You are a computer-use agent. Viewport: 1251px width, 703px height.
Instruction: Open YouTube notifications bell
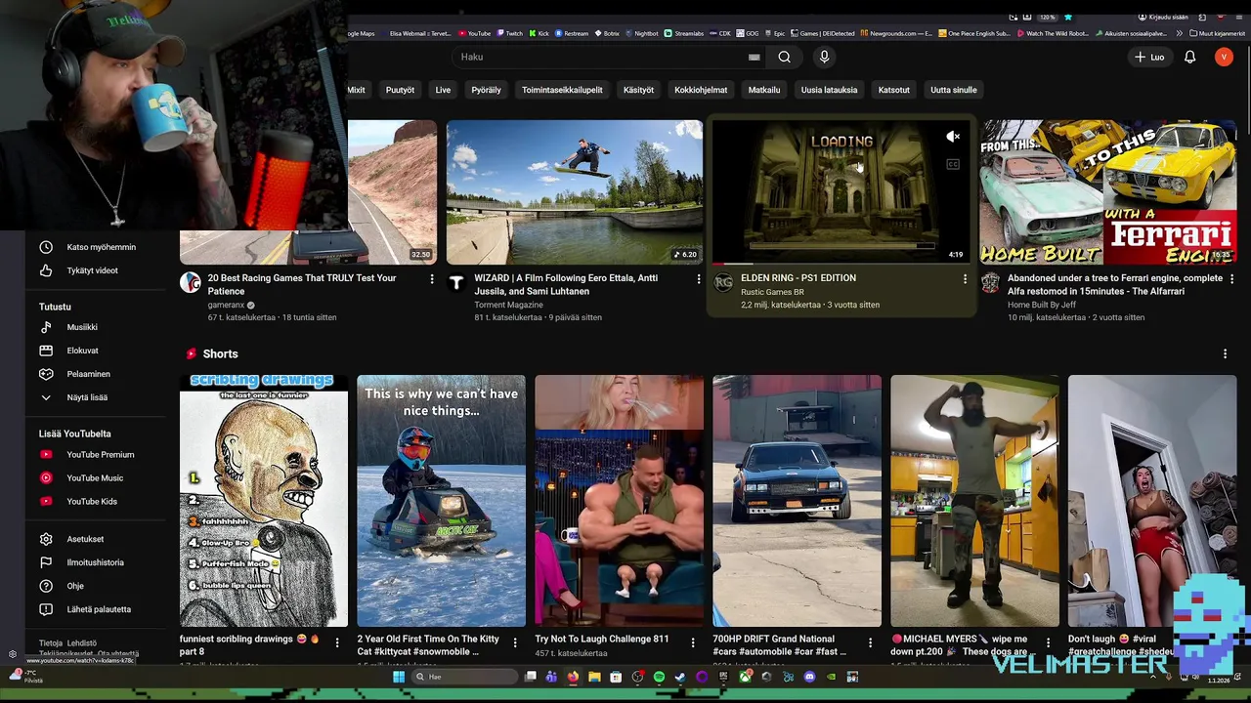(x=1189, y=57)
